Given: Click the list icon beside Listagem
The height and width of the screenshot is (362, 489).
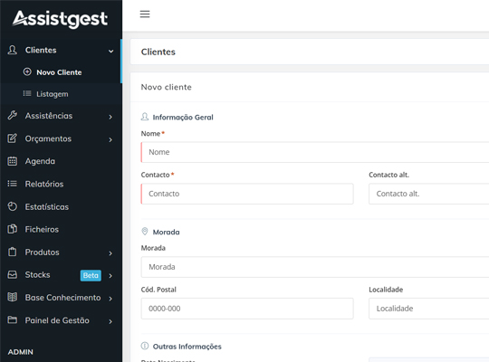Looking at the screenshot, I should (x=27, y=93).
